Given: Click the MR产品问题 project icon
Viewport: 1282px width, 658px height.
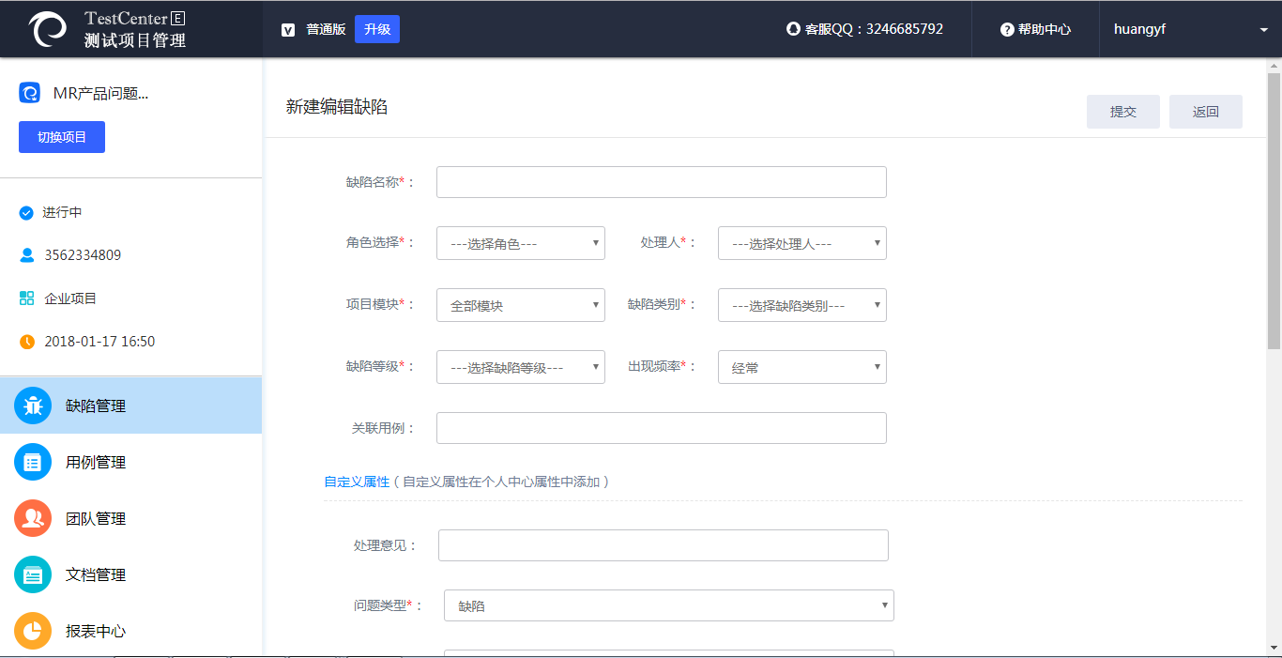Looking at the screenshot, I should tap(30, 93).
